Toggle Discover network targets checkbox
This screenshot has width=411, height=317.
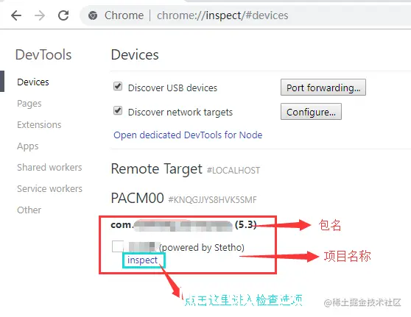pos(118,110)
